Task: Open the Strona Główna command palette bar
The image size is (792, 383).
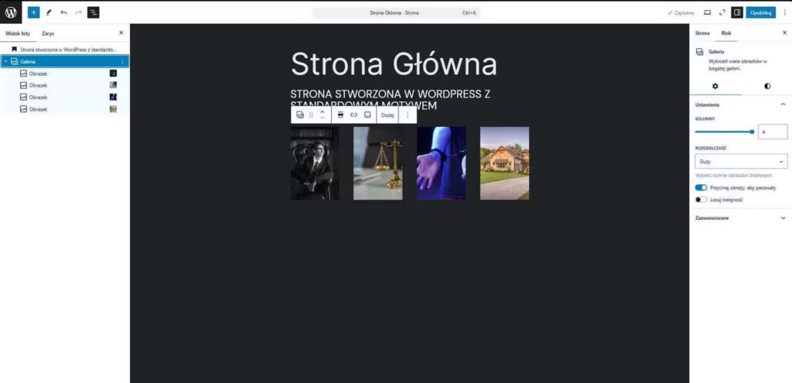Action: [x=396, y=12]
